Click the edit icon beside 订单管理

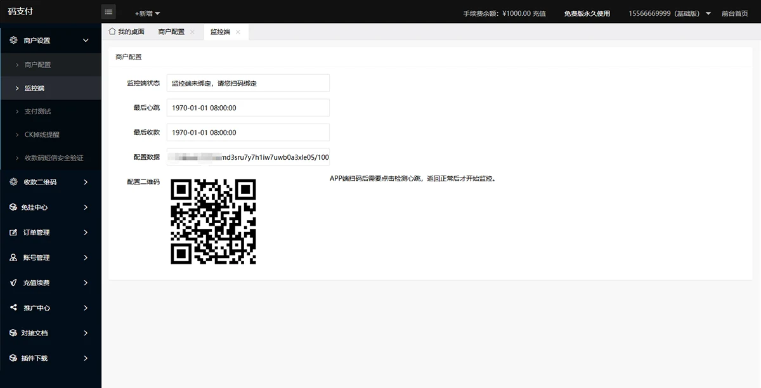13,233
